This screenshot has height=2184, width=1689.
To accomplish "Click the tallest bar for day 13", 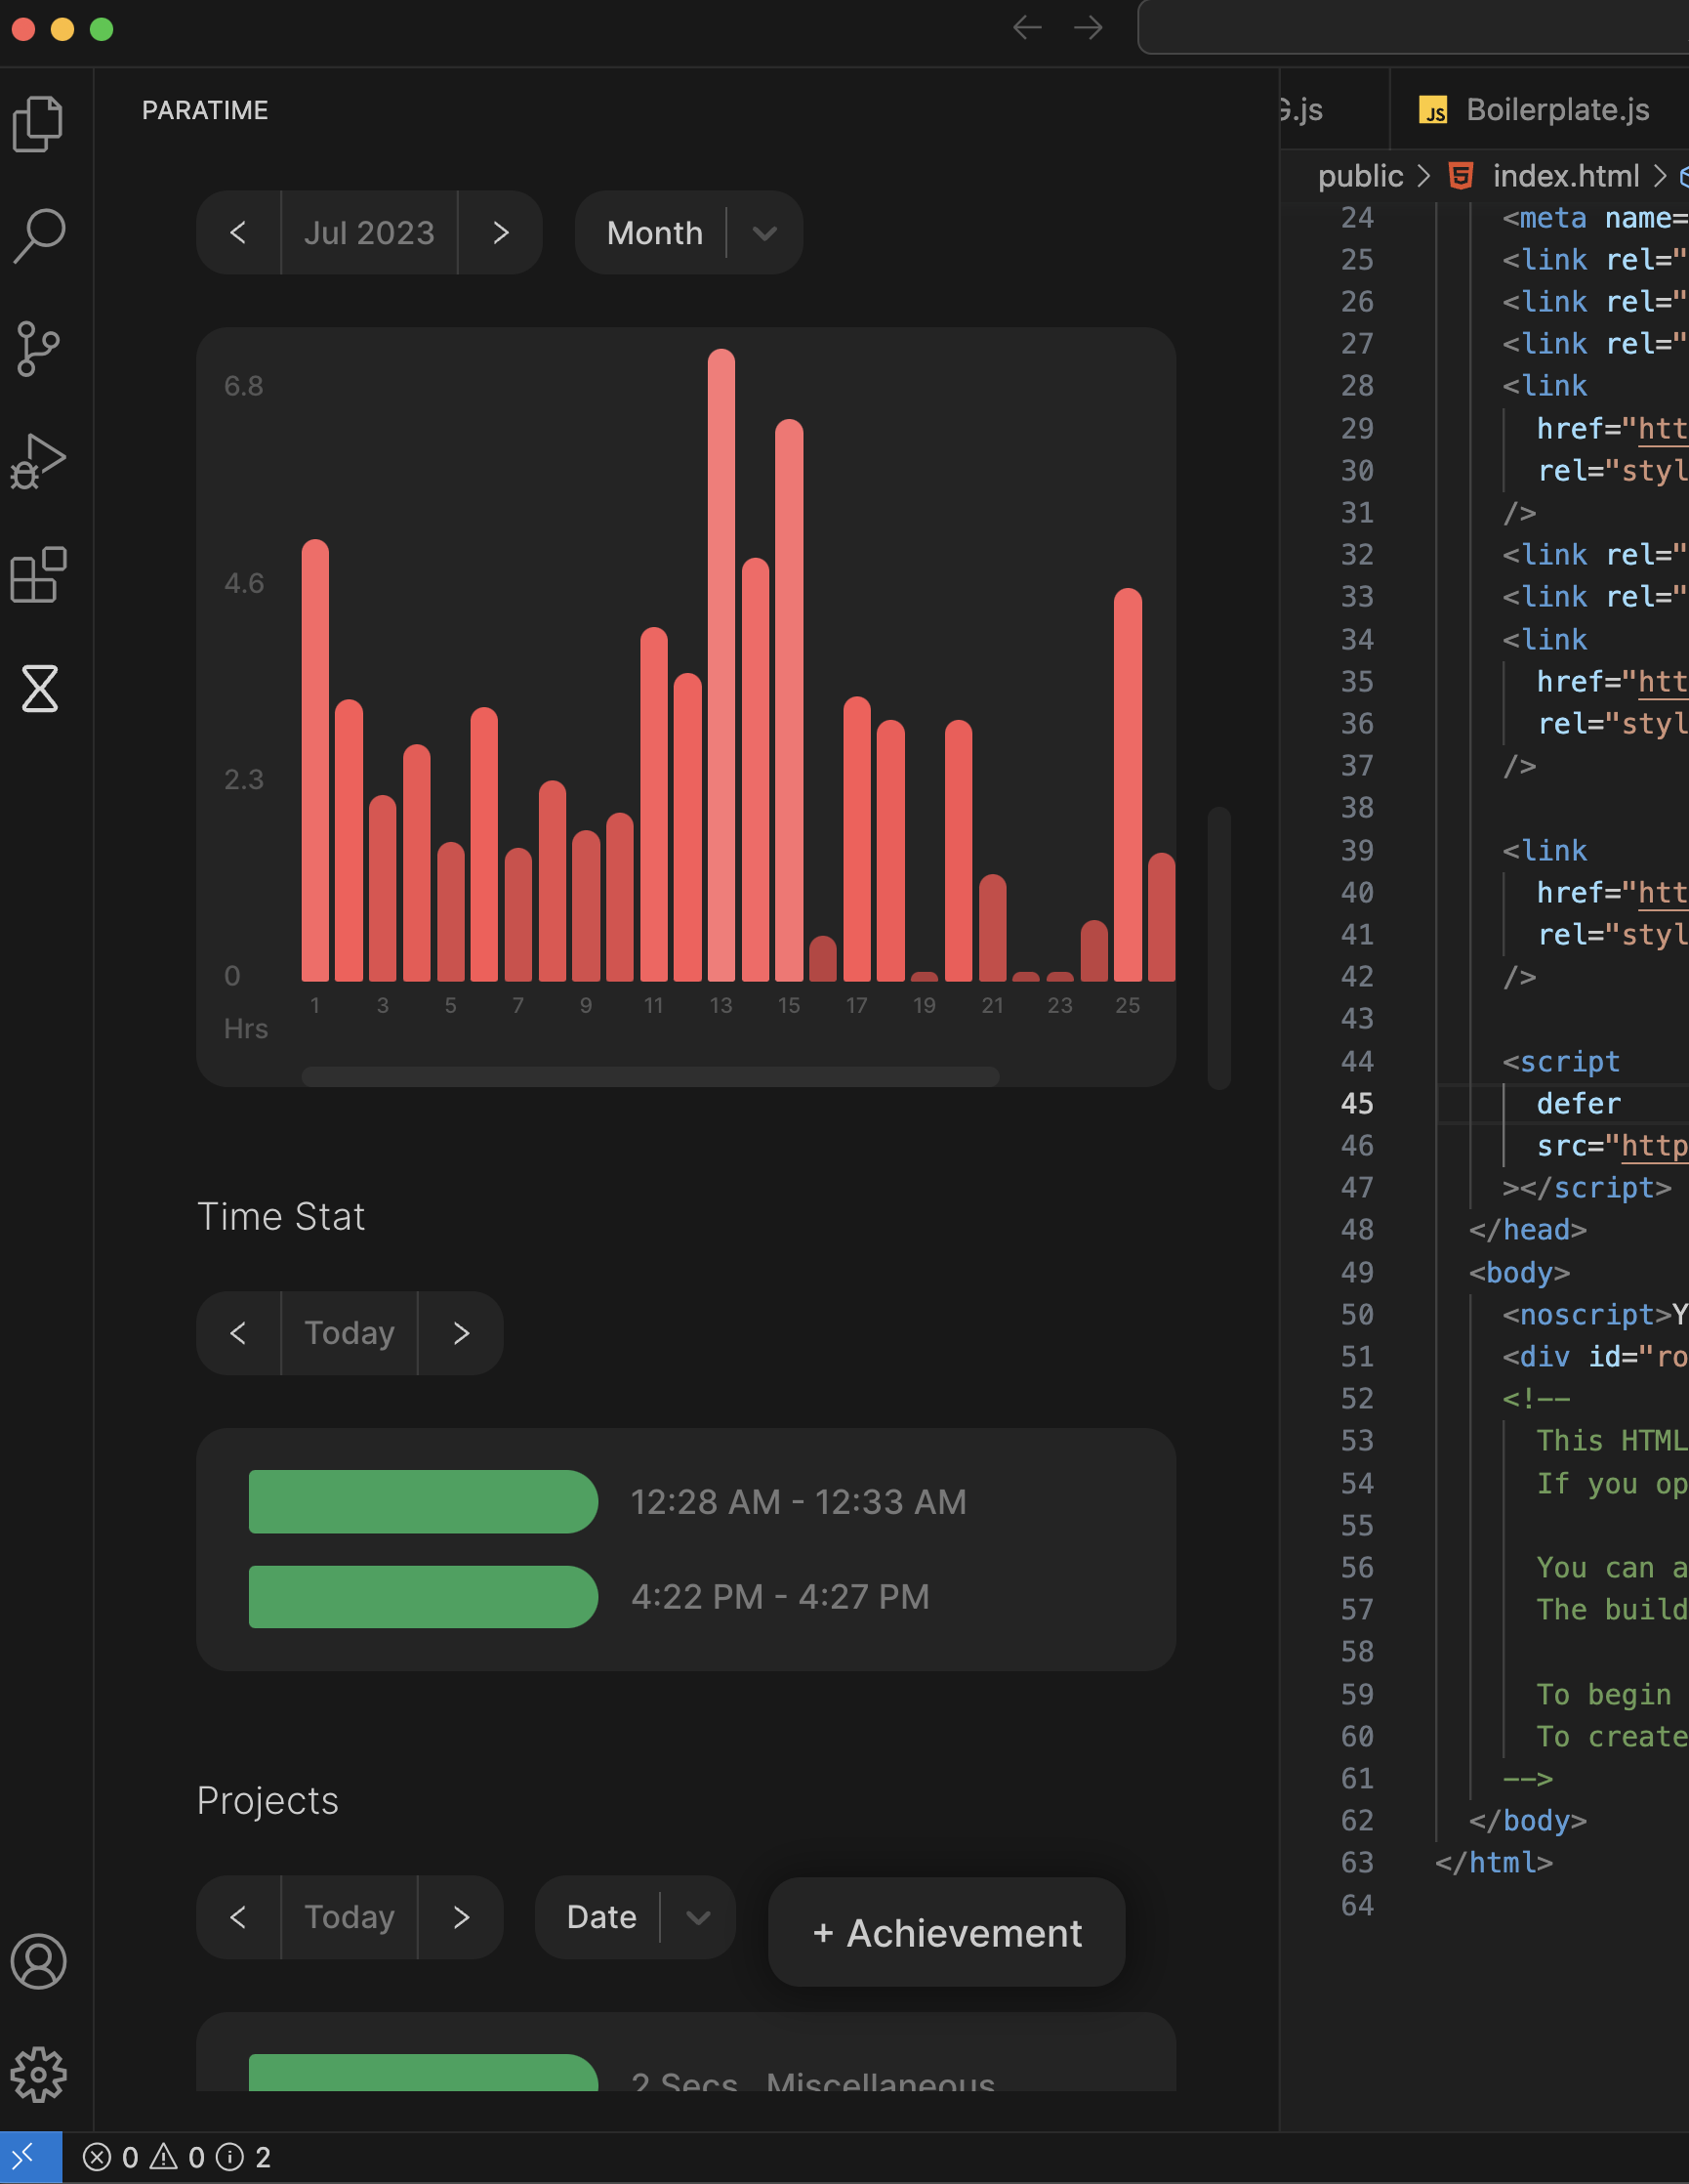I will (721, 665).
